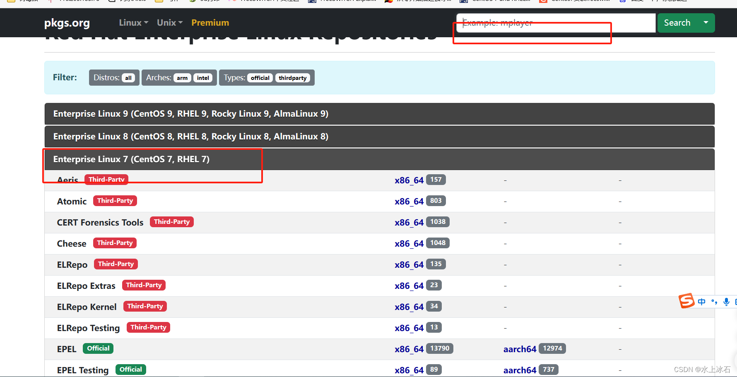
Task: Click the Cheese repository name
Action: (72, 244)
